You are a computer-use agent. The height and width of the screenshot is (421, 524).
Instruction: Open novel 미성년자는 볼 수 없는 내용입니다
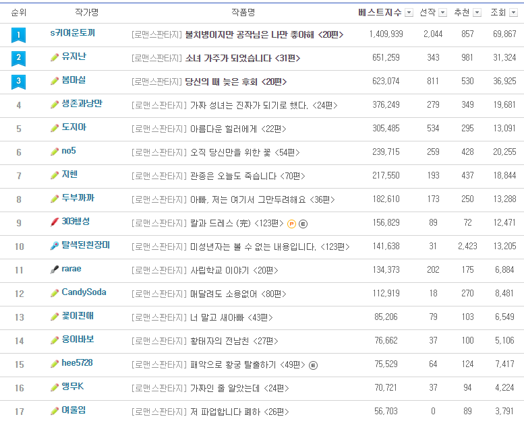[270, 247]
